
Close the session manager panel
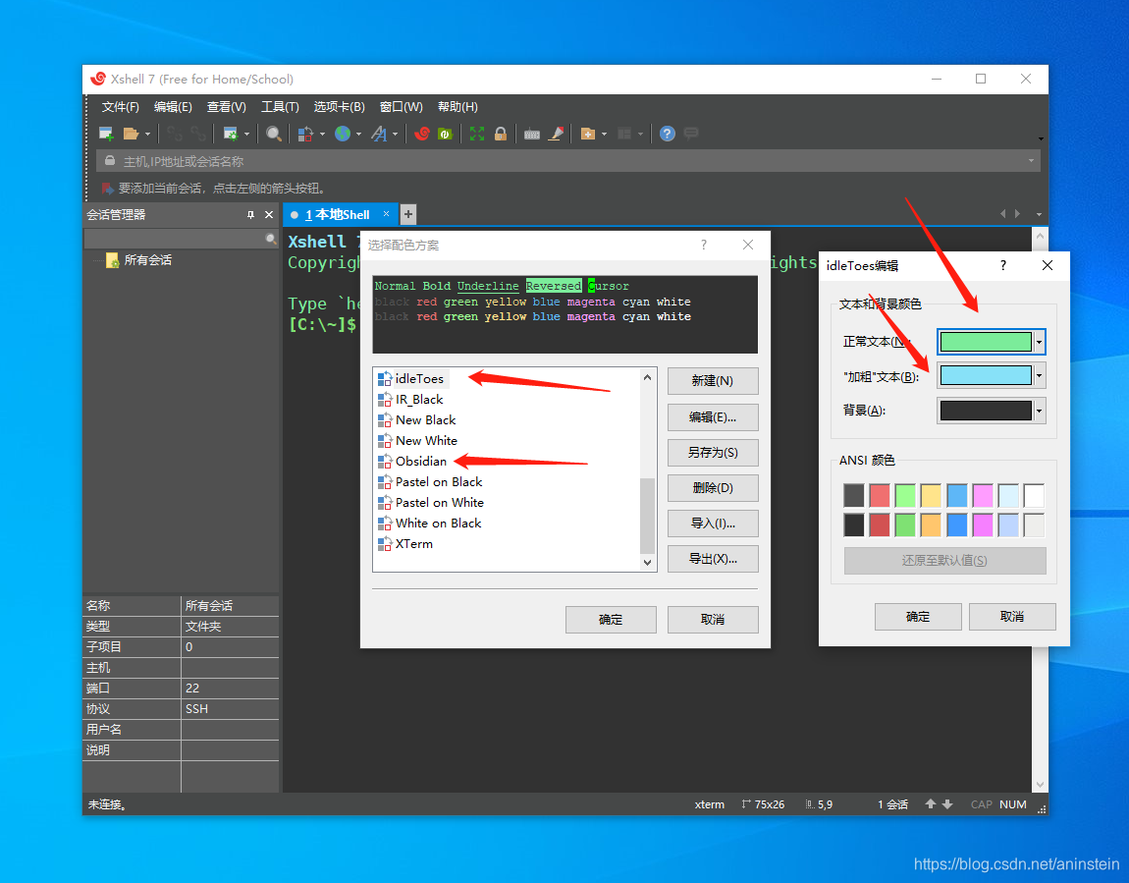coord(269,215)
